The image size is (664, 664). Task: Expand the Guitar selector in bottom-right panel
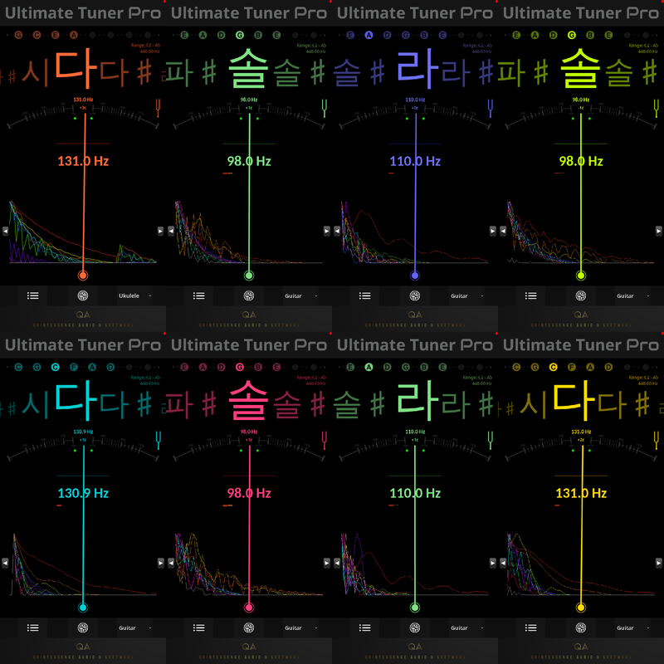click(x=627, y=627)
